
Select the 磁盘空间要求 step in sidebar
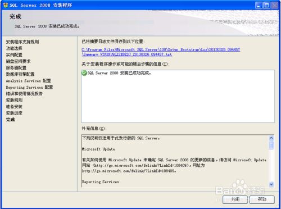coord(18,61)
